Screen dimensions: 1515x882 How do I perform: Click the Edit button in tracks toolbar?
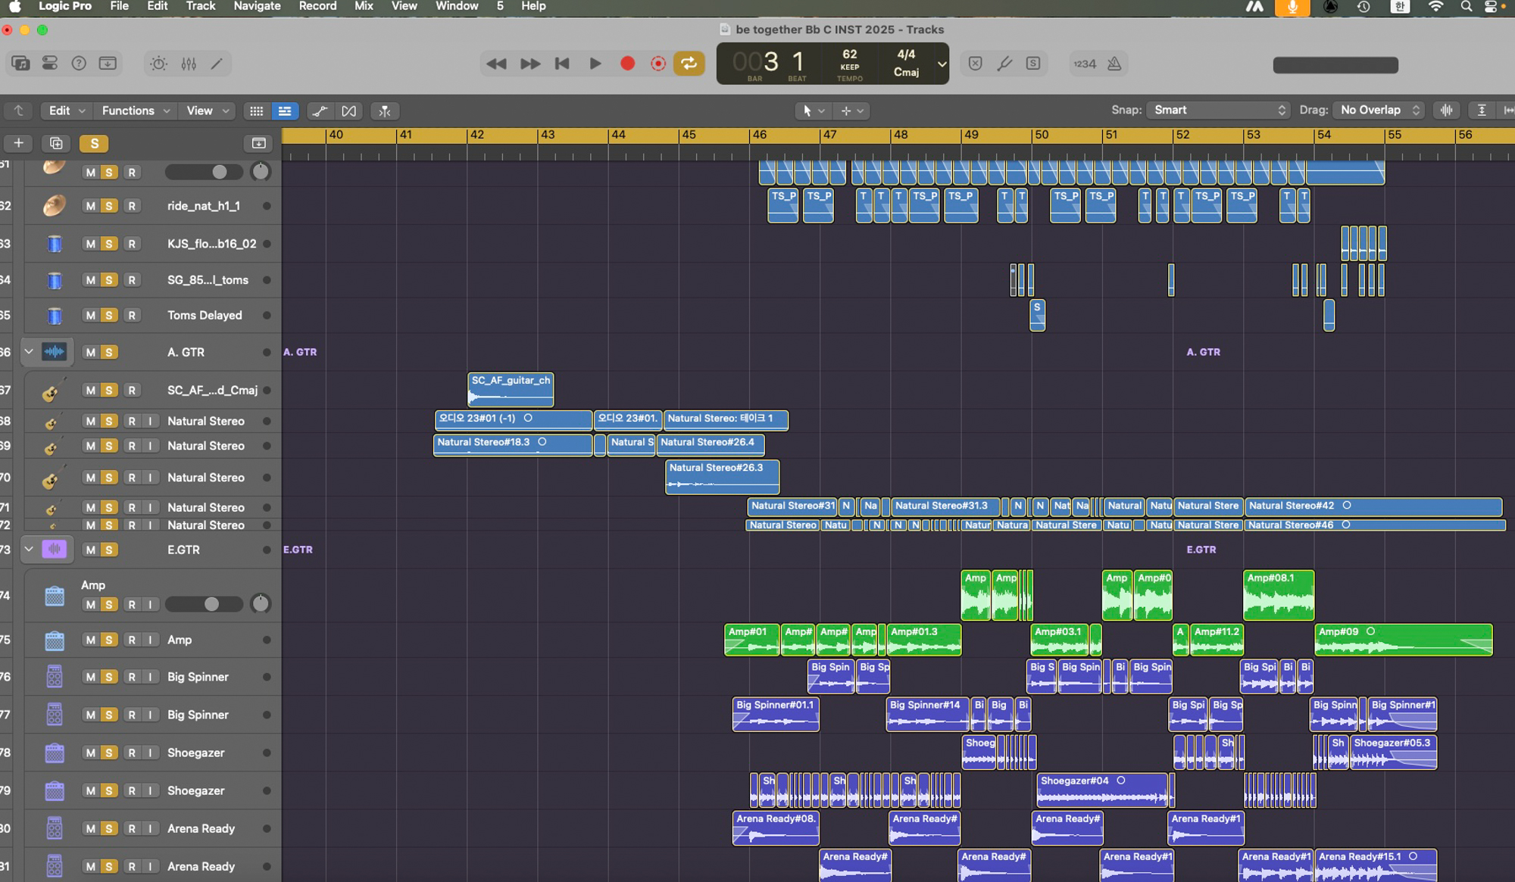tap(66, 111)
